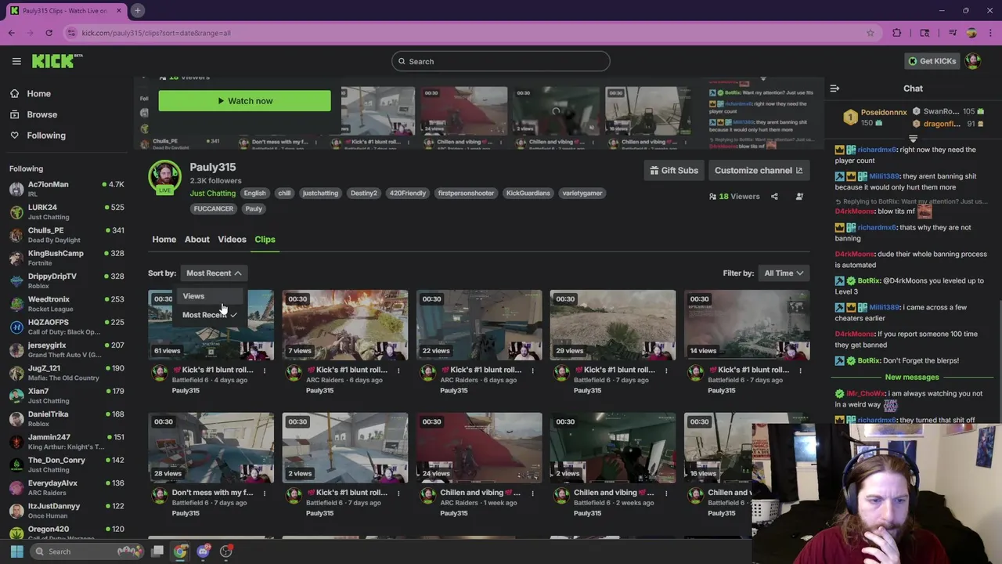1002x564 pixels.
Task: Focus the Kick search field
Action: pos(501,61)
